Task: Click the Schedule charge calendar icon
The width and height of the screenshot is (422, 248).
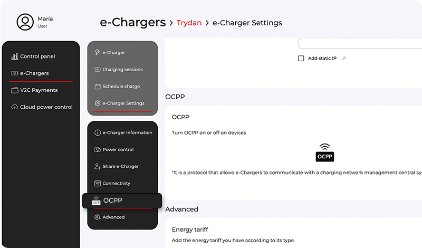Action: coord(97,87)
